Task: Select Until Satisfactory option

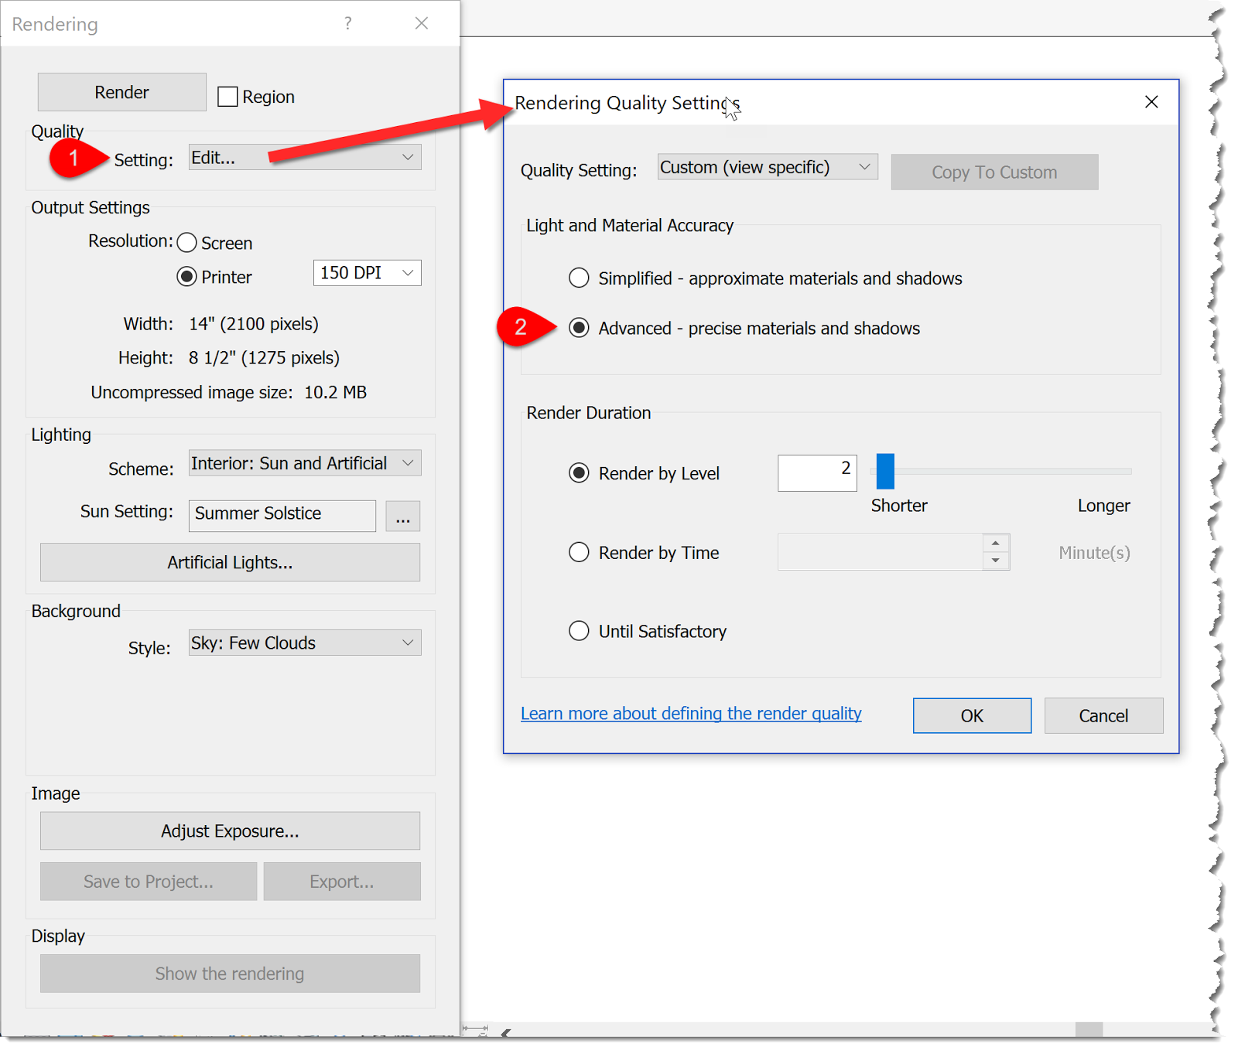Action: [579, 631]
